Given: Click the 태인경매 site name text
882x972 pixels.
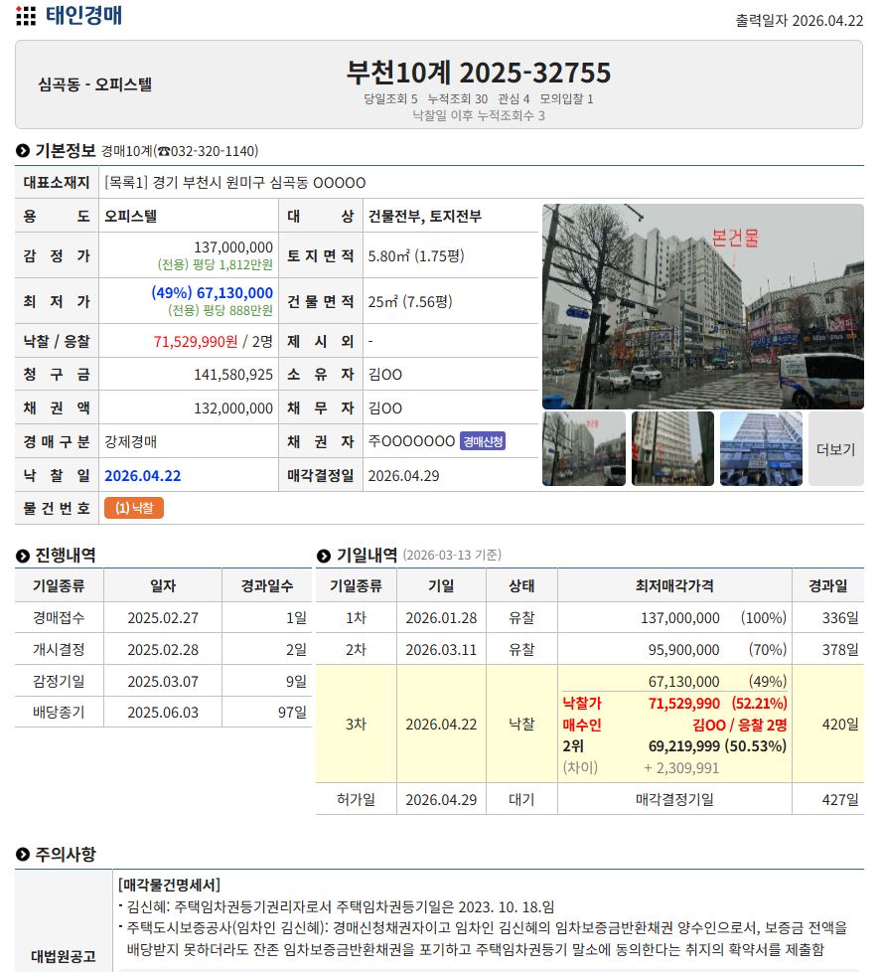Looking at the screenshot, I should click(84, 16).
